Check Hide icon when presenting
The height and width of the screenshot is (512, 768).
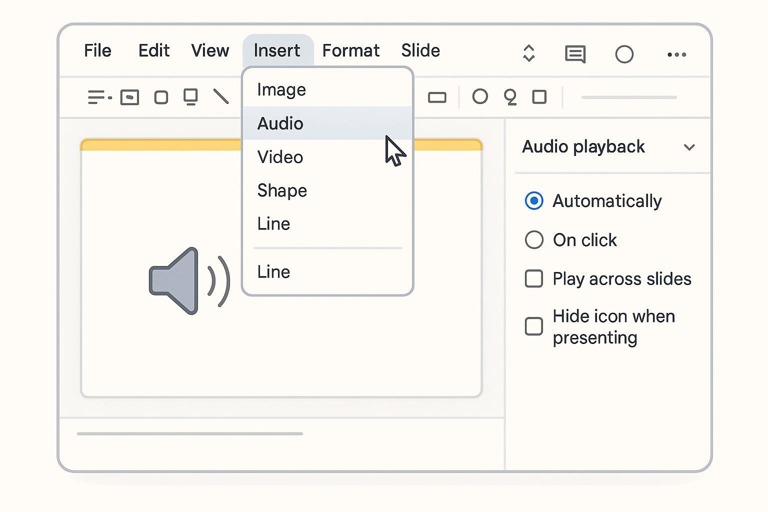534,326
